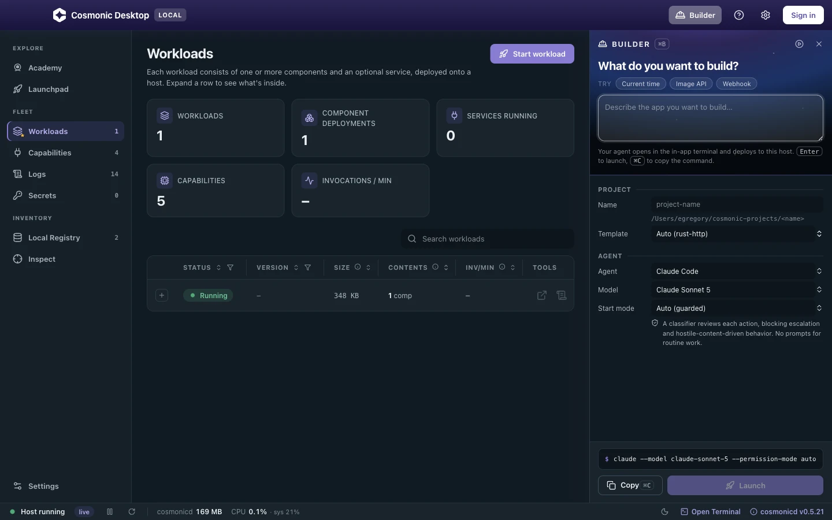Open Logs in sidebar
832x520 pixels.
coord(65,174)
